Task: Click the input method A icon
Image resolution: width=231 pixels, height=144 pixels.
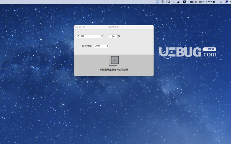Action: (184, 2)
